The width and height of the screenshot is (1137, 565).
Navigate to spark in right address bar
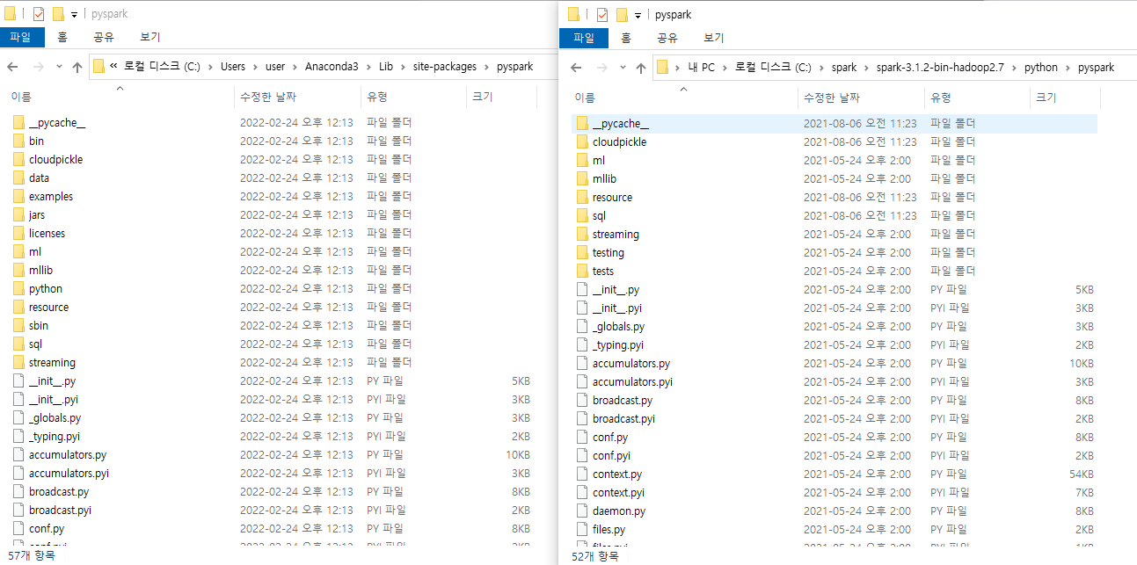point(844,68)
